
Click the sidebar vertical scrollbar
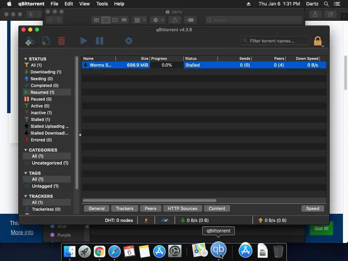[x=77, y=123]
